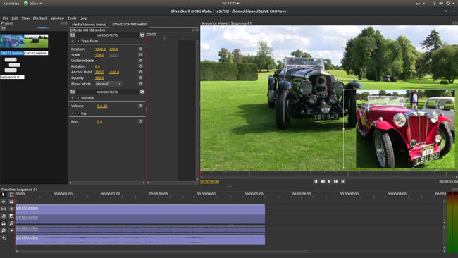Click add audio effect icon left of AUDIO EFFECTS
This screenshot has height=258, width=458.
[73, 92]
